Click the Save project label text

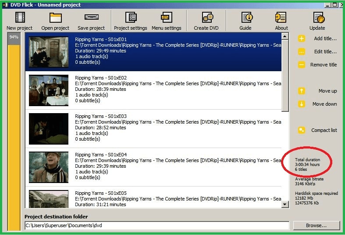tap(91, 28)
